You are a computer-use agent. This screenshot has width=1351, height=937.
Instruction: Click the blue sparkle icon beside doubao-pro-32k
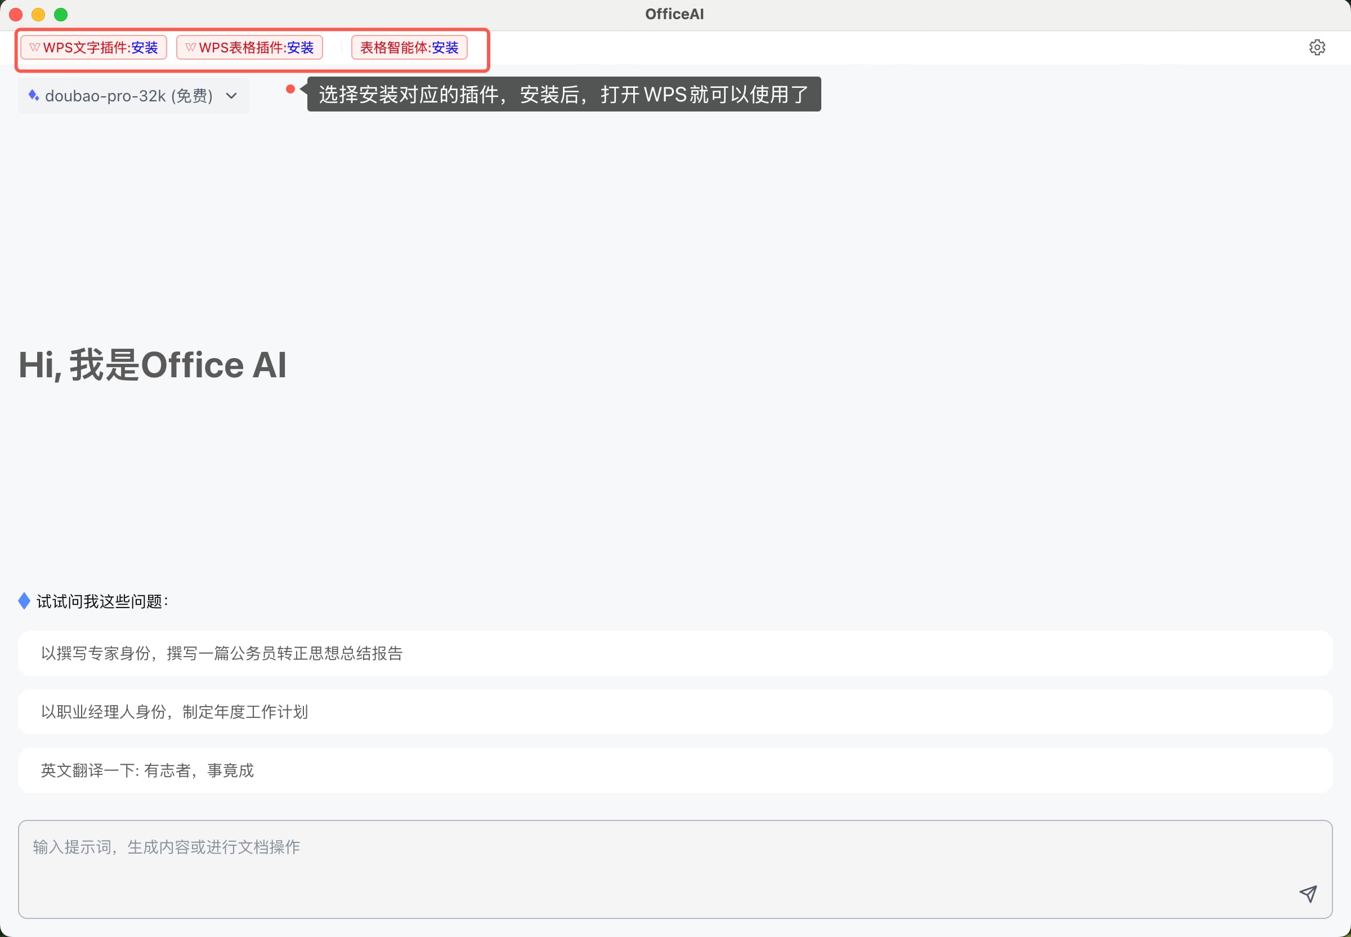pos(33,96)
